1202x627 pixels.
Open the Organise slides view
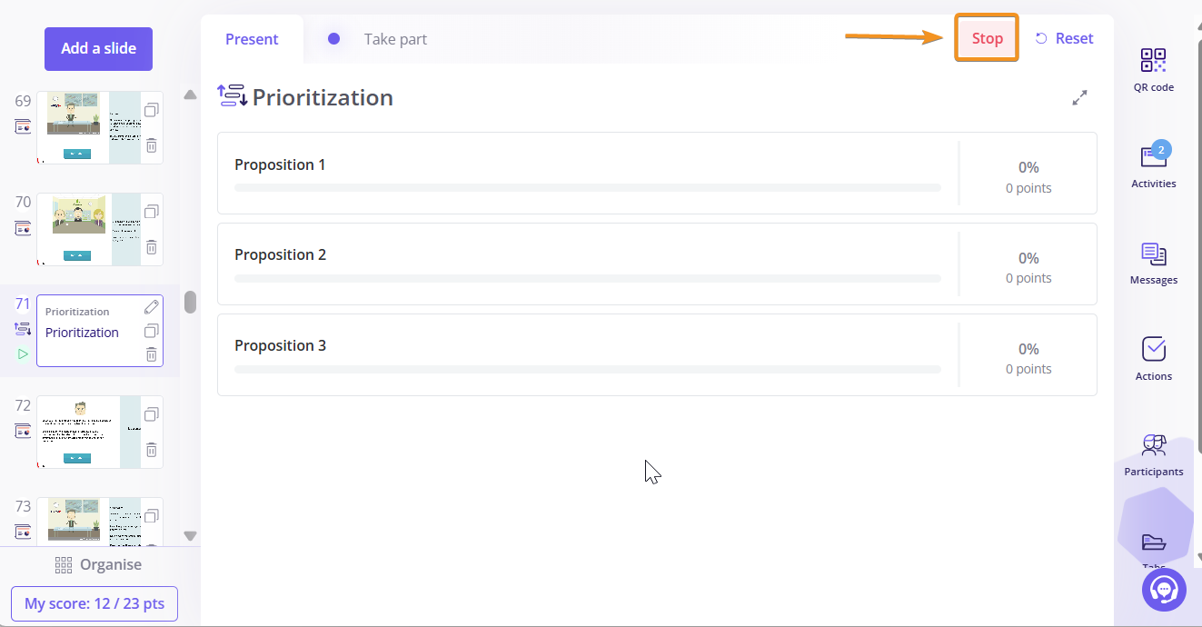[x=98, y=564]
